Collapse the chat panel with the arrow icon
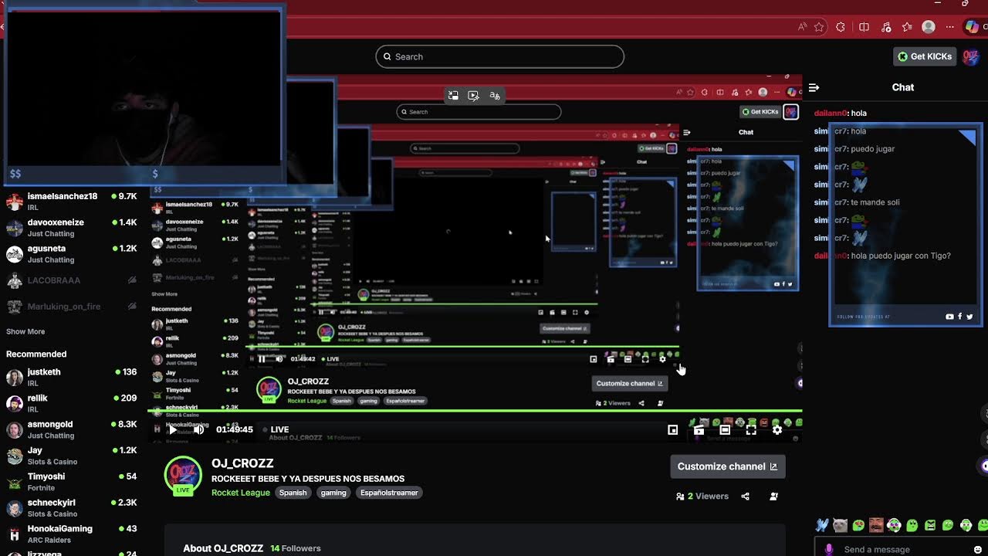 [x=814, y=87]
